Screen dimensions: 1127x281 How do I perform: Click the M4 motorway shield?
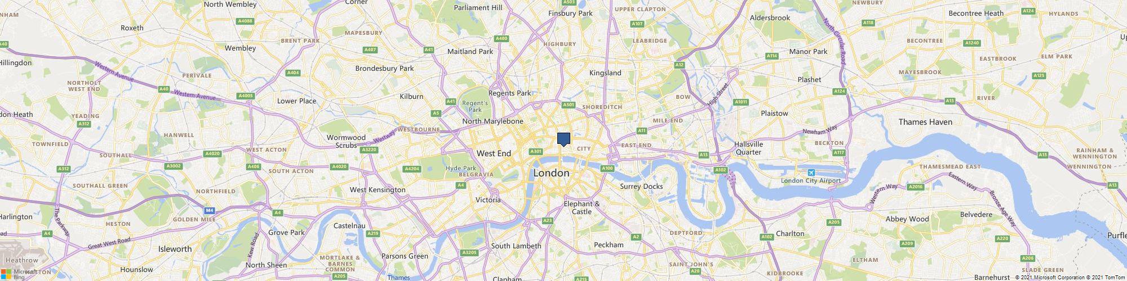coord(210,210)
